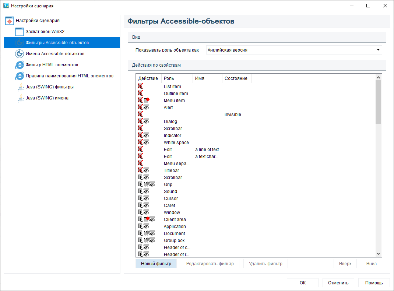394x291 pixels.
Task: Click Отменить to cancel changes
Action: pyautogui.click(x=338, y=283)
